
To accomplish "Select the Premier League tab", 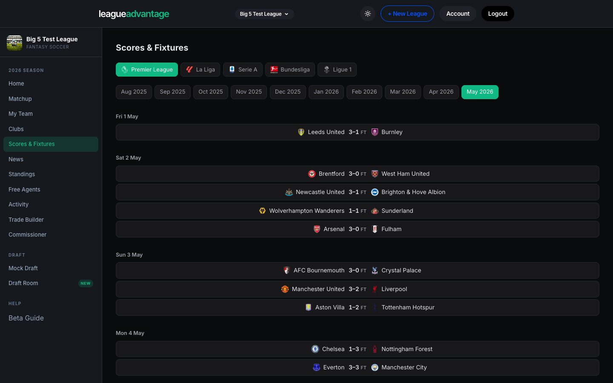I will pyautogui.click(x=147, y=69).
